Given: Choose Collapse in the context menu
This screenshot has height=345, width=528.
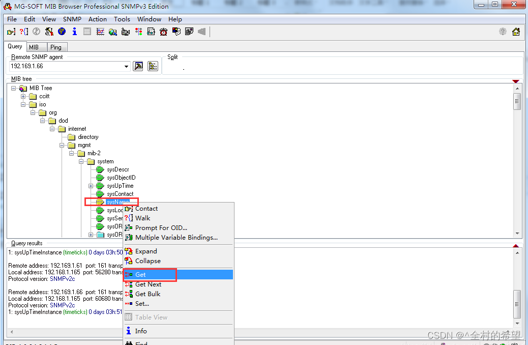Looking at the screenshot, I should coord(178,261).
